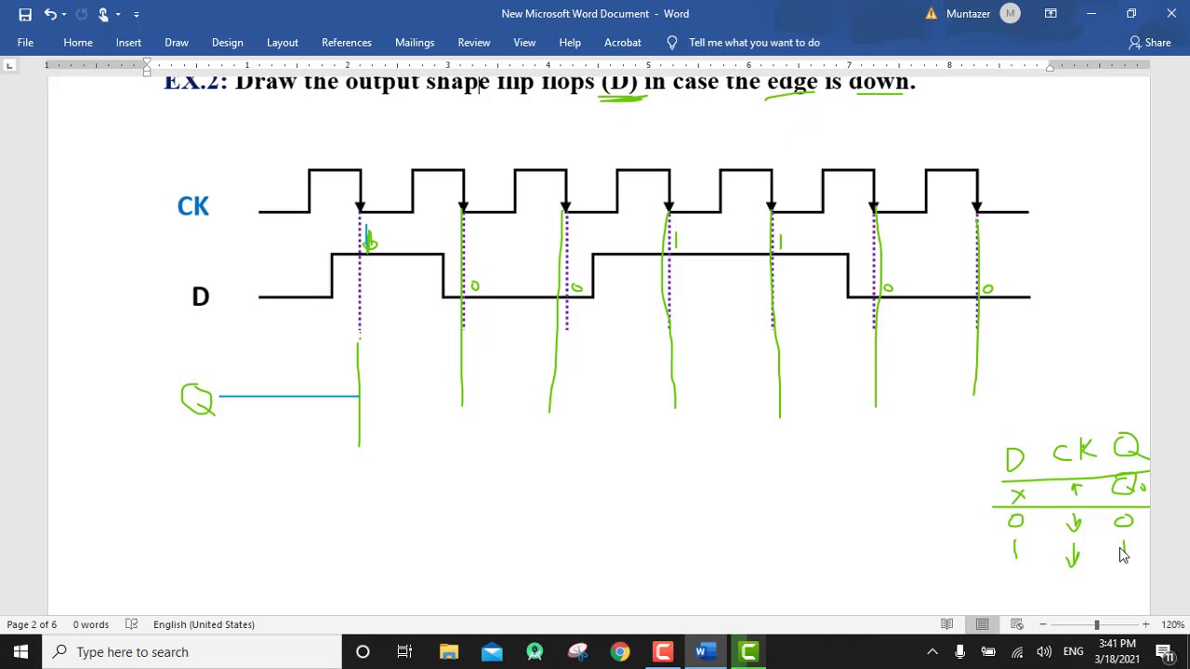This screenshot has height=669, width=1190.
Task: Save the document with the floppy disk icon
Action: pyautogui.click(x=25, y=14)
